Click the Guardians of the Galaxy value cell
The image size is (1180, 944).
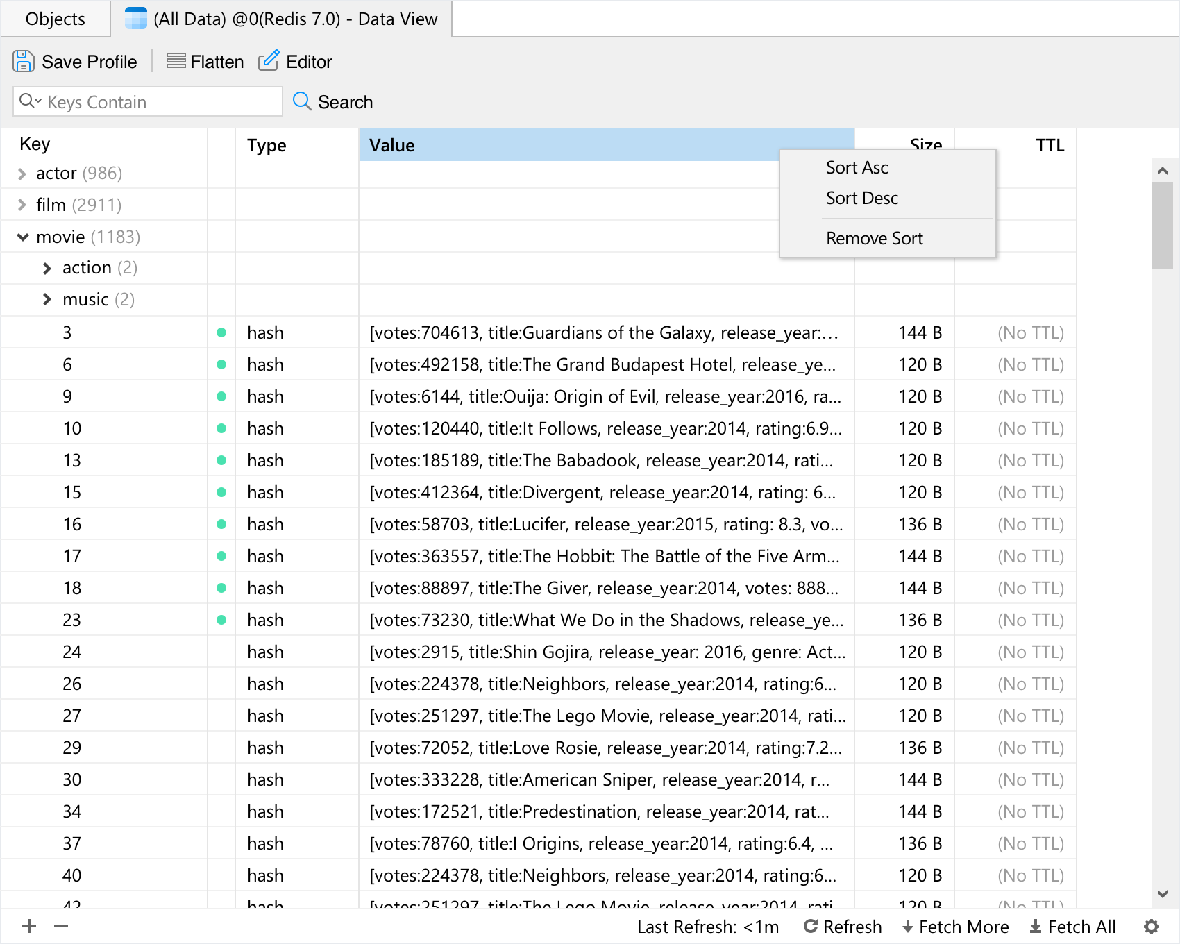pyautogui.click(x=606, y=332)
